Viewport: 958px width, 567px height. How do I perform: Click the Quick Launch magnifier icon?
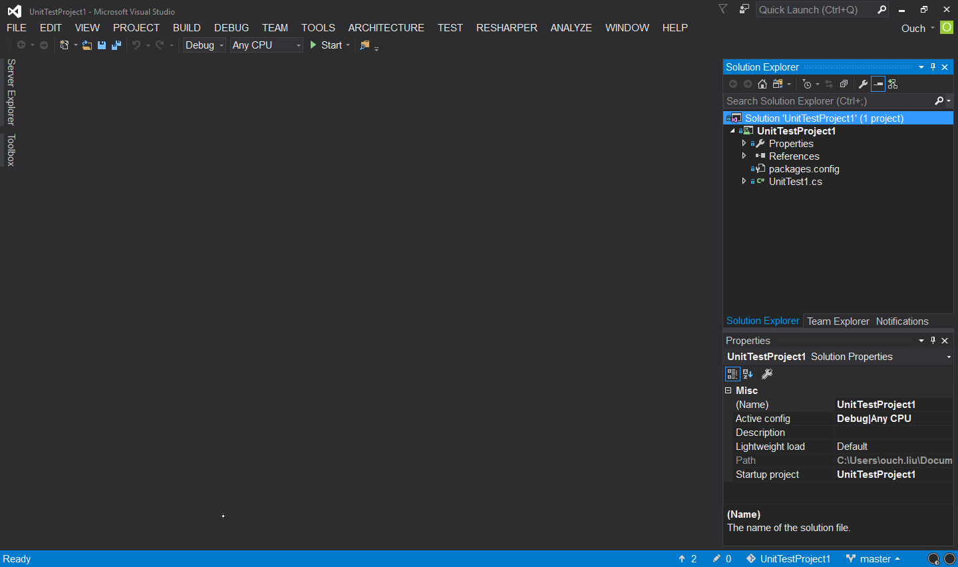882,9
